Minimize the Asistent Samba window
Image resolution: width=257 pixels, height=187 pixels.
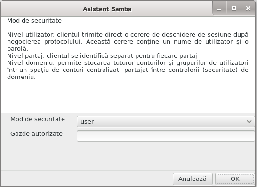219,8
